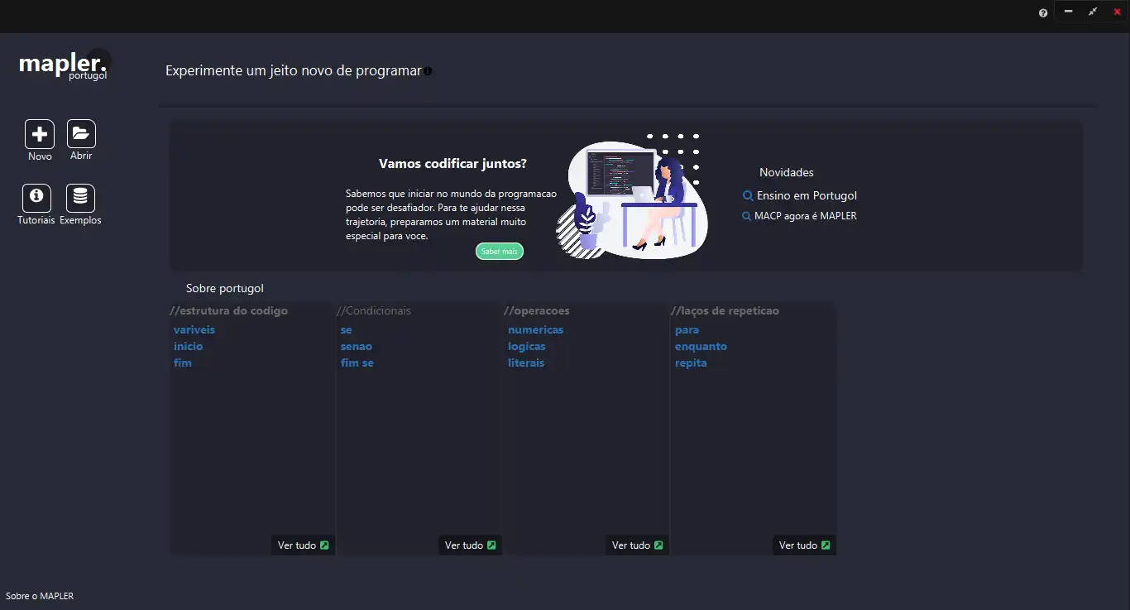Select the numericas operations link

click(x=536, y=329)
